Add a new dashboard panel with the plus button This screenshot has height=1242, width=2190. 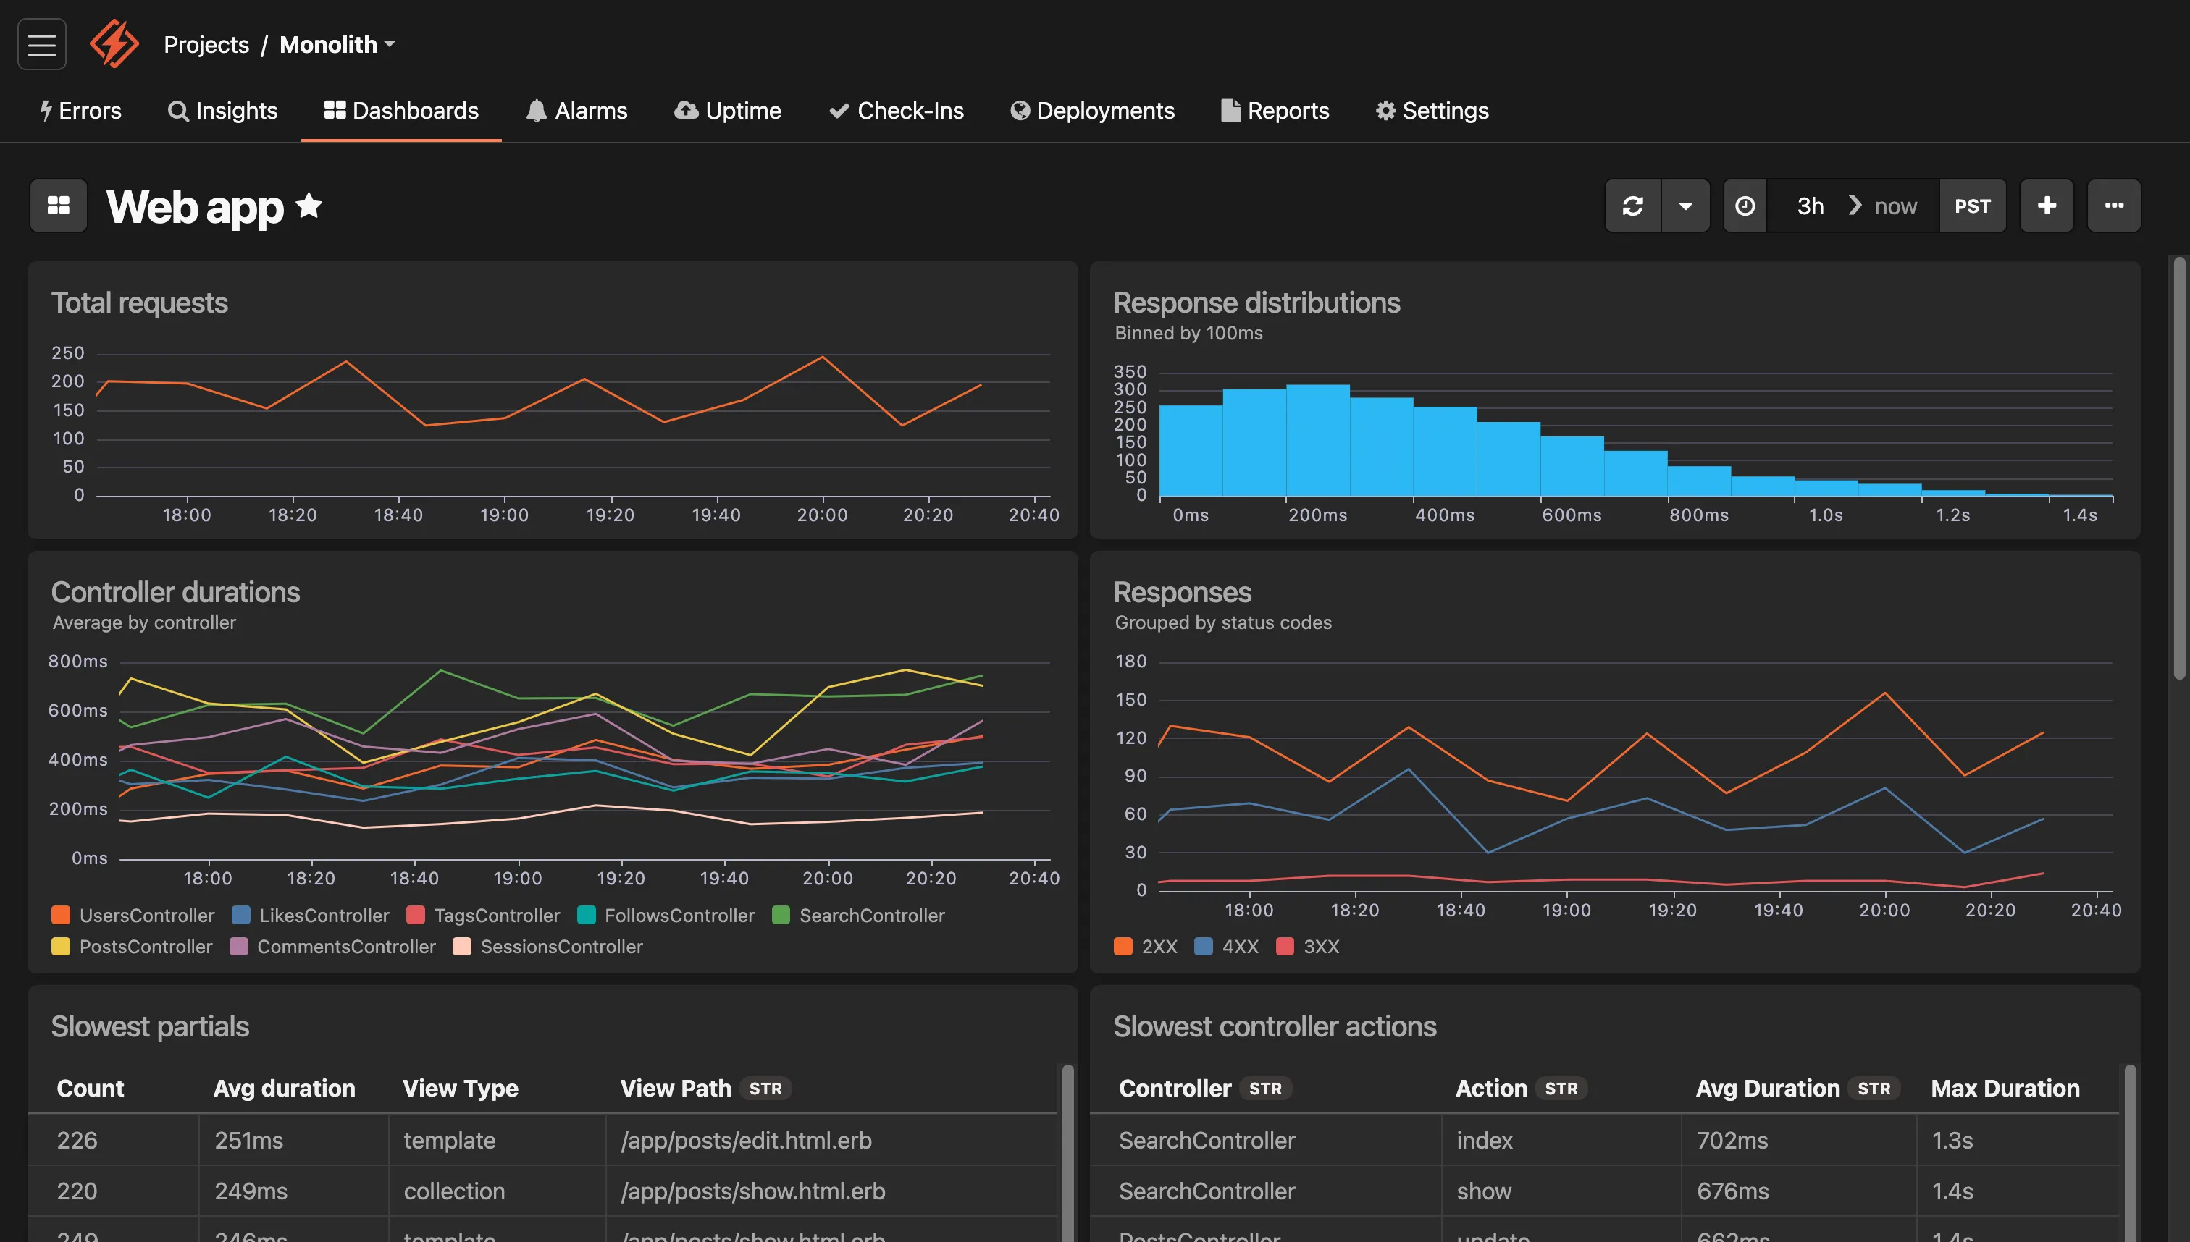(2047, 206)
